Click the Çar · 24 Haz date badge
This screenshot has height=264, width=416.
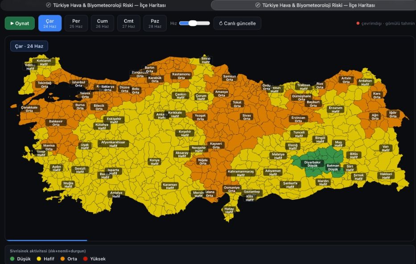tap(29, 46)
